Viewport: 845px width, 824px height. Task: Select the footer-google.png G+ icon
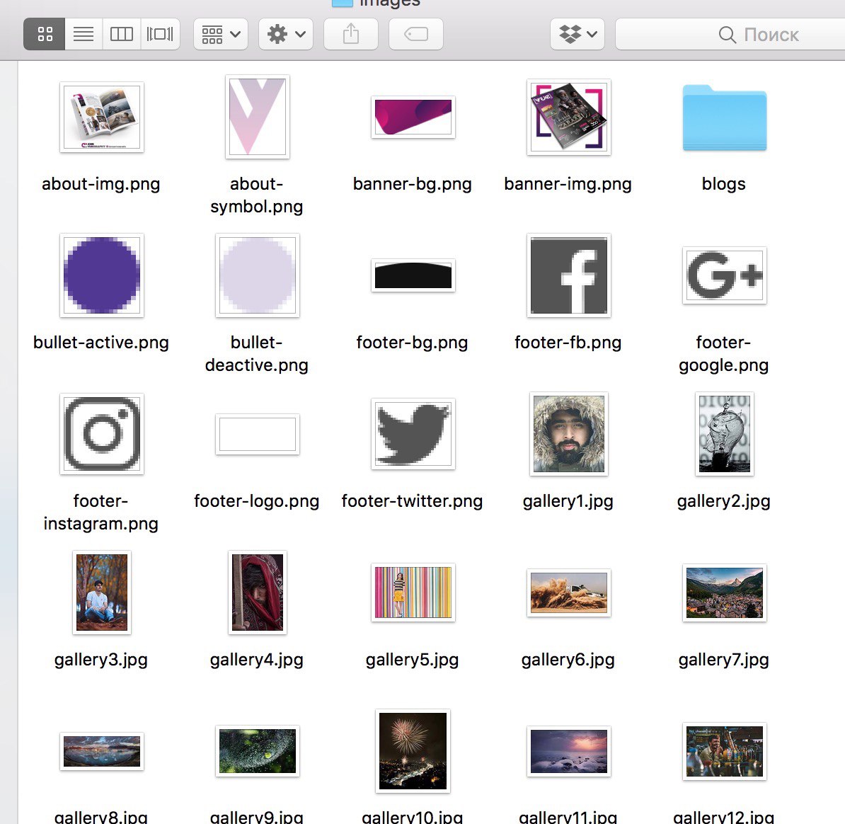coord(724,275)
